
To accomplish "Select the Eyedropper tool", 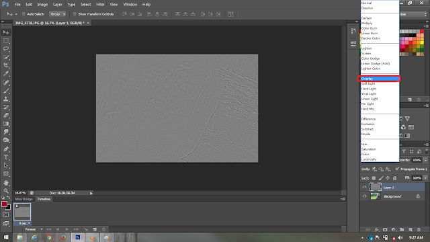I will (6, 73).
